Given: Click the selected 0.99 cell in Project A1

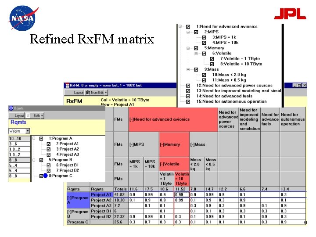Looking at the screenshot, I should pos(182,195).
